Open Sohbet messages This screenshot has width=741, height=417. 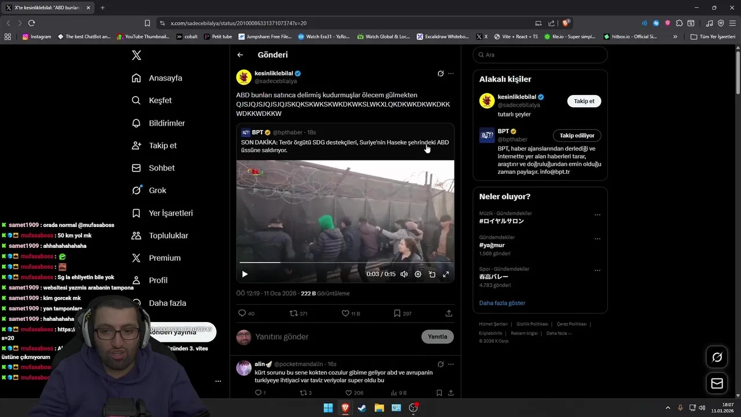coord(153,168)
